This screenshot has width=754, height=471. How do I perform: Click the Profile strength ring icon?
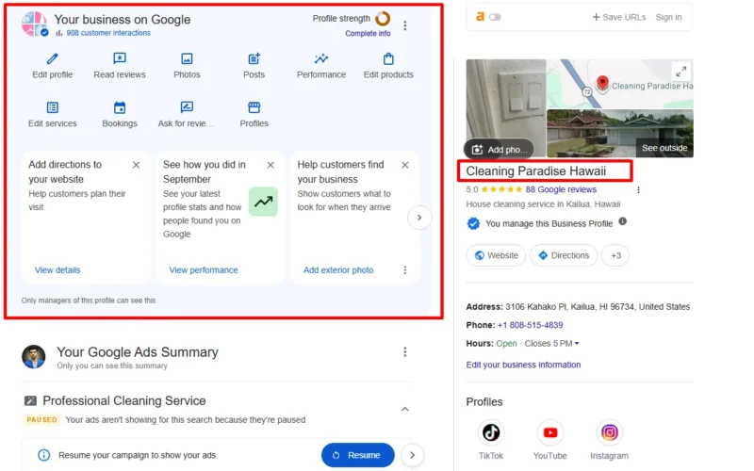point(383,19)
